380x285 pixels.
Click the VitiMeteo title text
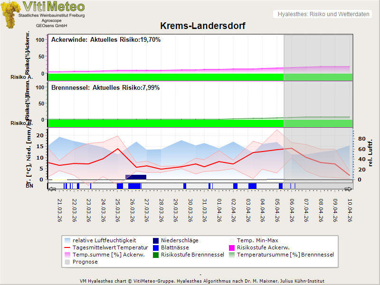(x=54, y=7)
